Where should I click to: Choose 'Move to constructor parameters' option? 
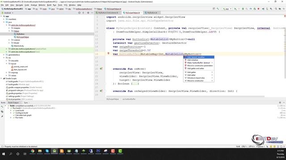(x=199, y=65)
